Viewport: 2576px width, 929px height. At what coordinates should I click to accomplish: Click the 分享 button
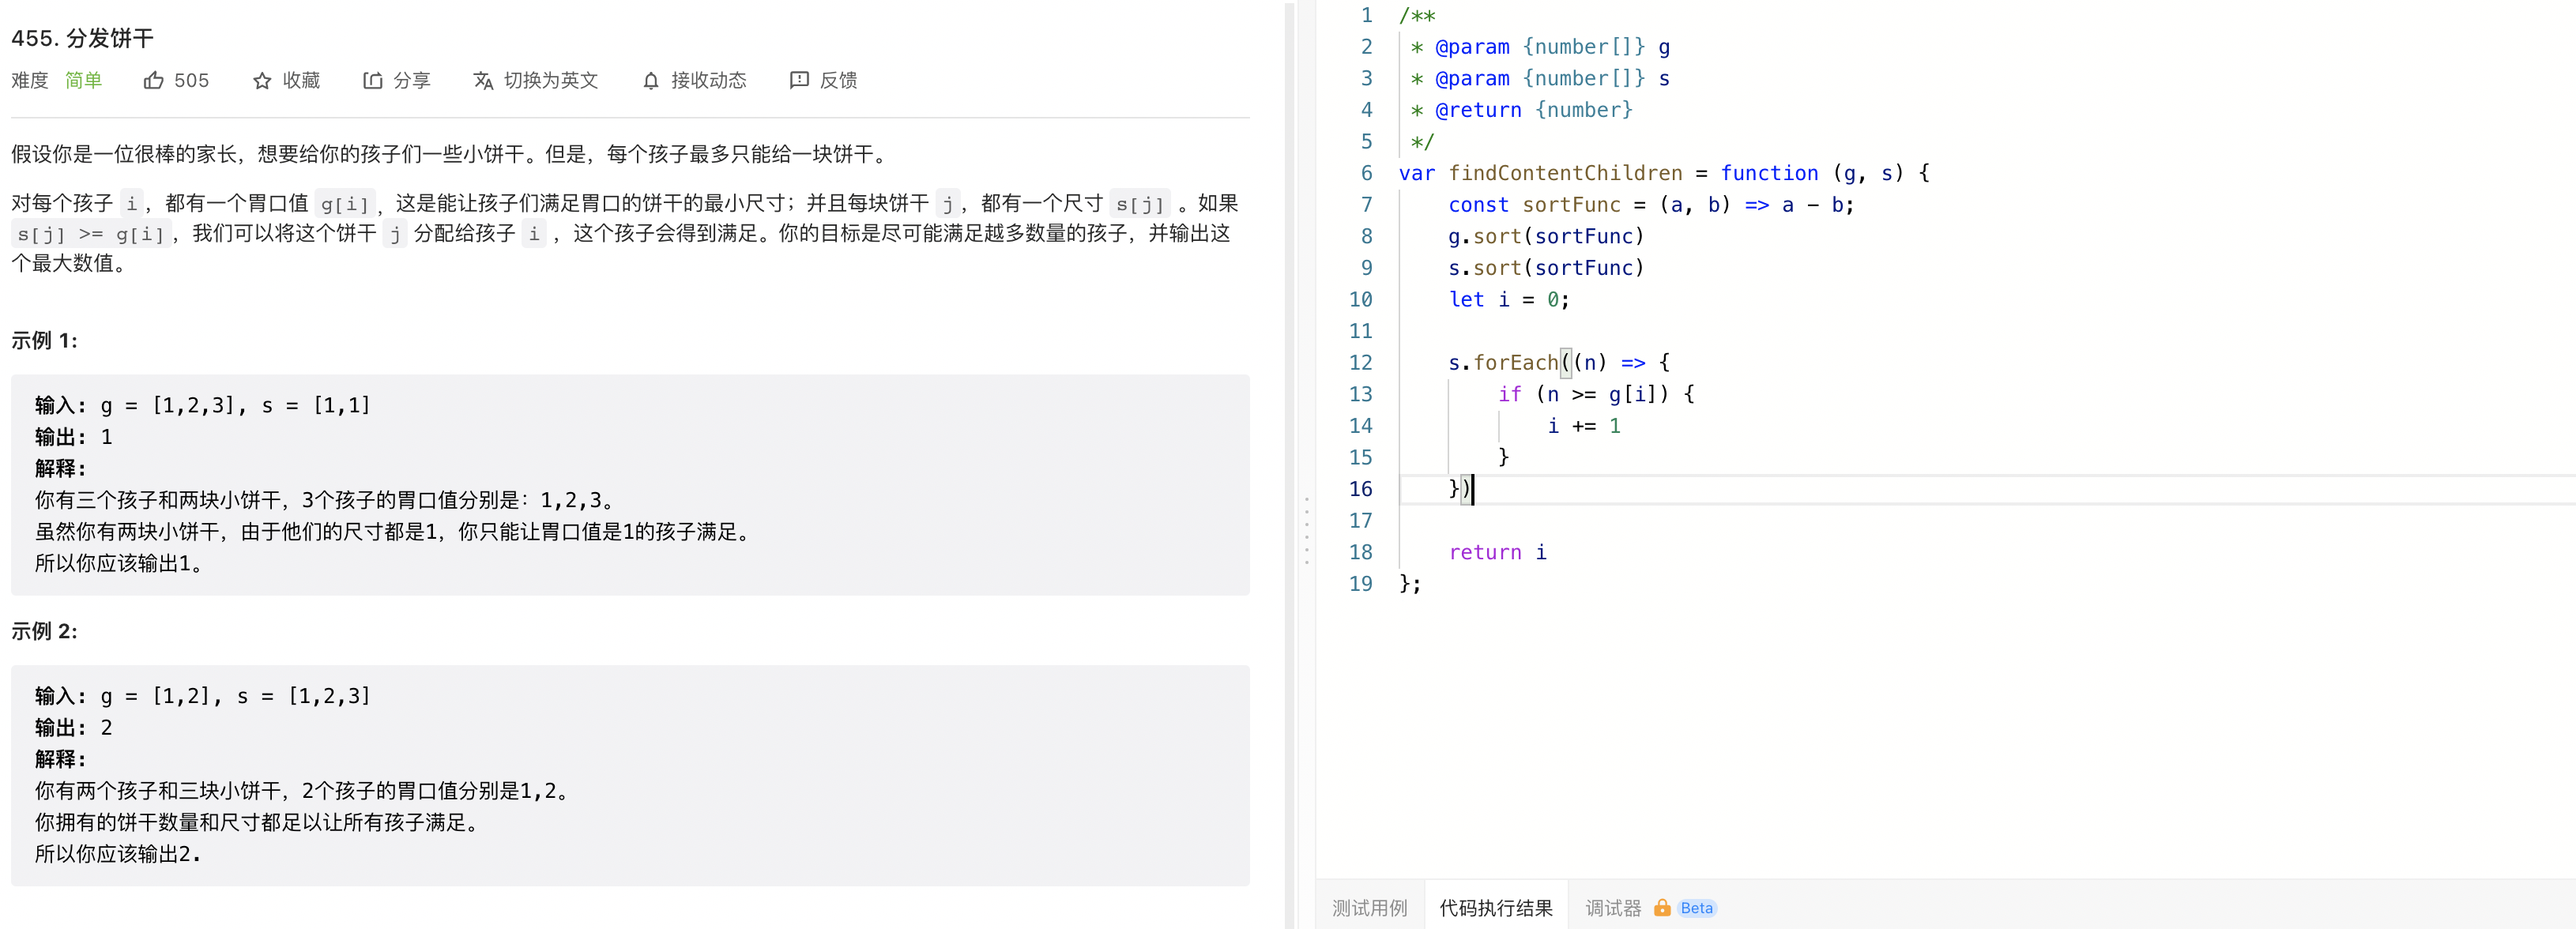click(x=411, y=81)
